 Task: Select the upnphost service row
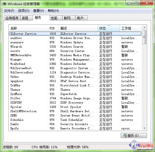pos(75,81)
